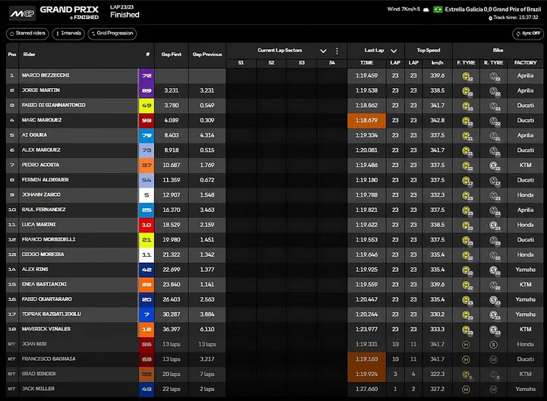Click Franco Morbidelli lap time 1:19.553
Viewport: 547px width, 401px height.
pyautogui.click(x=367, y=240)
